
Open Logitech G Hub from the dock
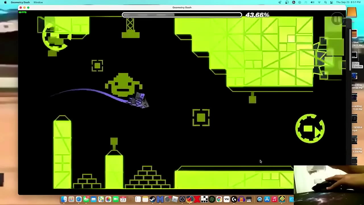click(x=234, y=199)
